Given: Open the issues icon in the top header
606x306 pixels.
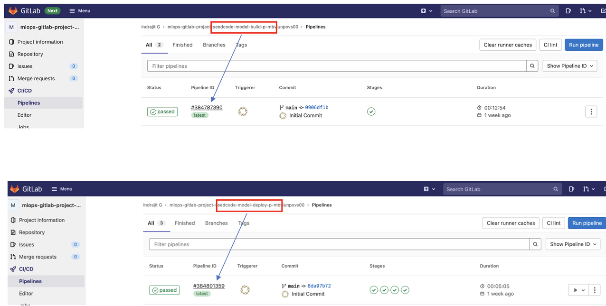Looking at the screenshot, I should [x=568, y=11].
